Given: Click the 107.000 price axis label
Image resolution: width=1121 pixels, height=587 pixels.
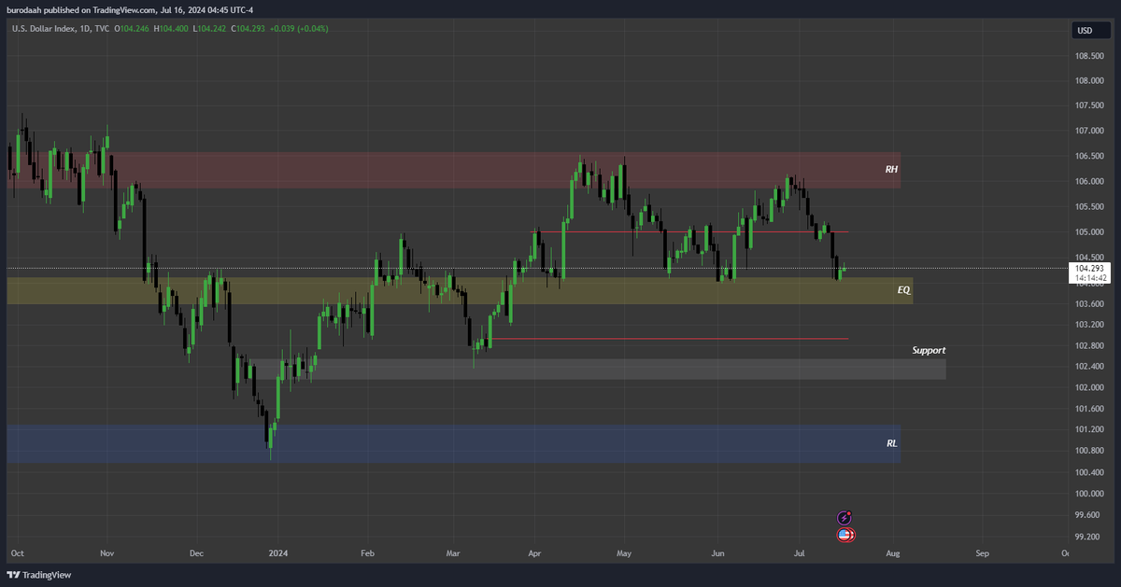Looking at the screenshot, I should point(1089,131).
